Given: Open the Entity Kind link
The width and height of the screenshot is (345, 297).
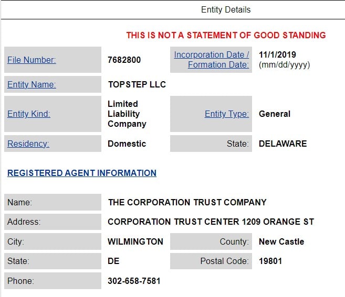Looking at the screenshot, I should coord(29,114).
